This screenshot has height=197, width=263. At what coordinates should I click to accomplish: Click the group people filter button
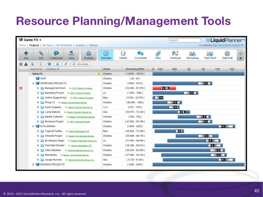[x=33, y=64]
